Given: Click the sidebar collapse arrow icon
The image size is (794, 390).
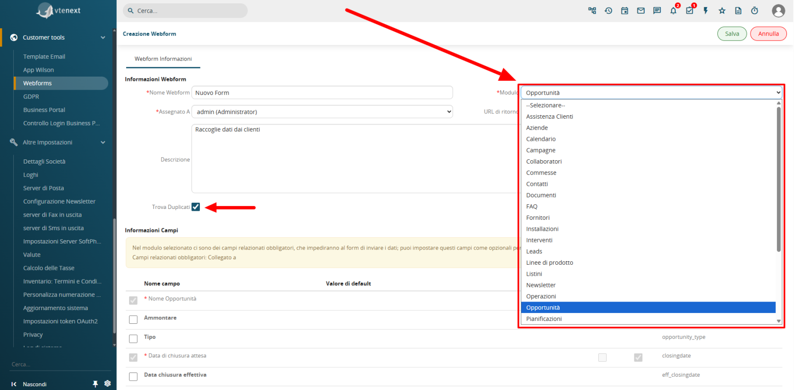Looking at the screenshot, I should click(14, 384).
